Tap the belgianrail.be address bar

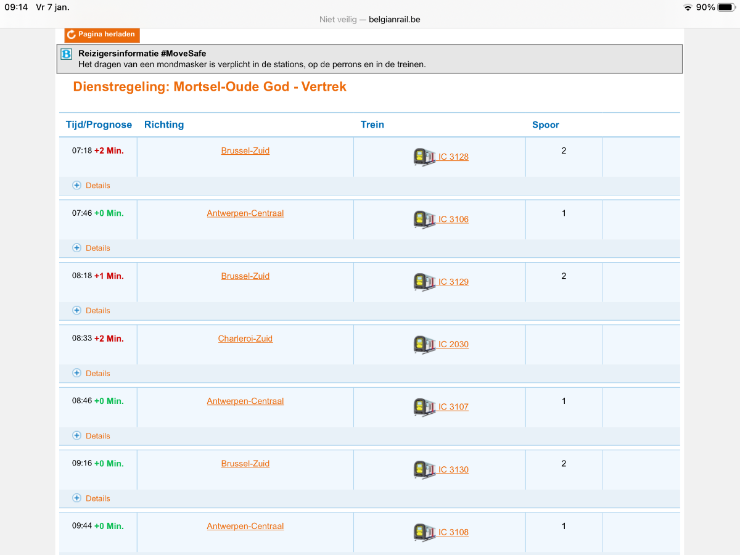point(370,19)
